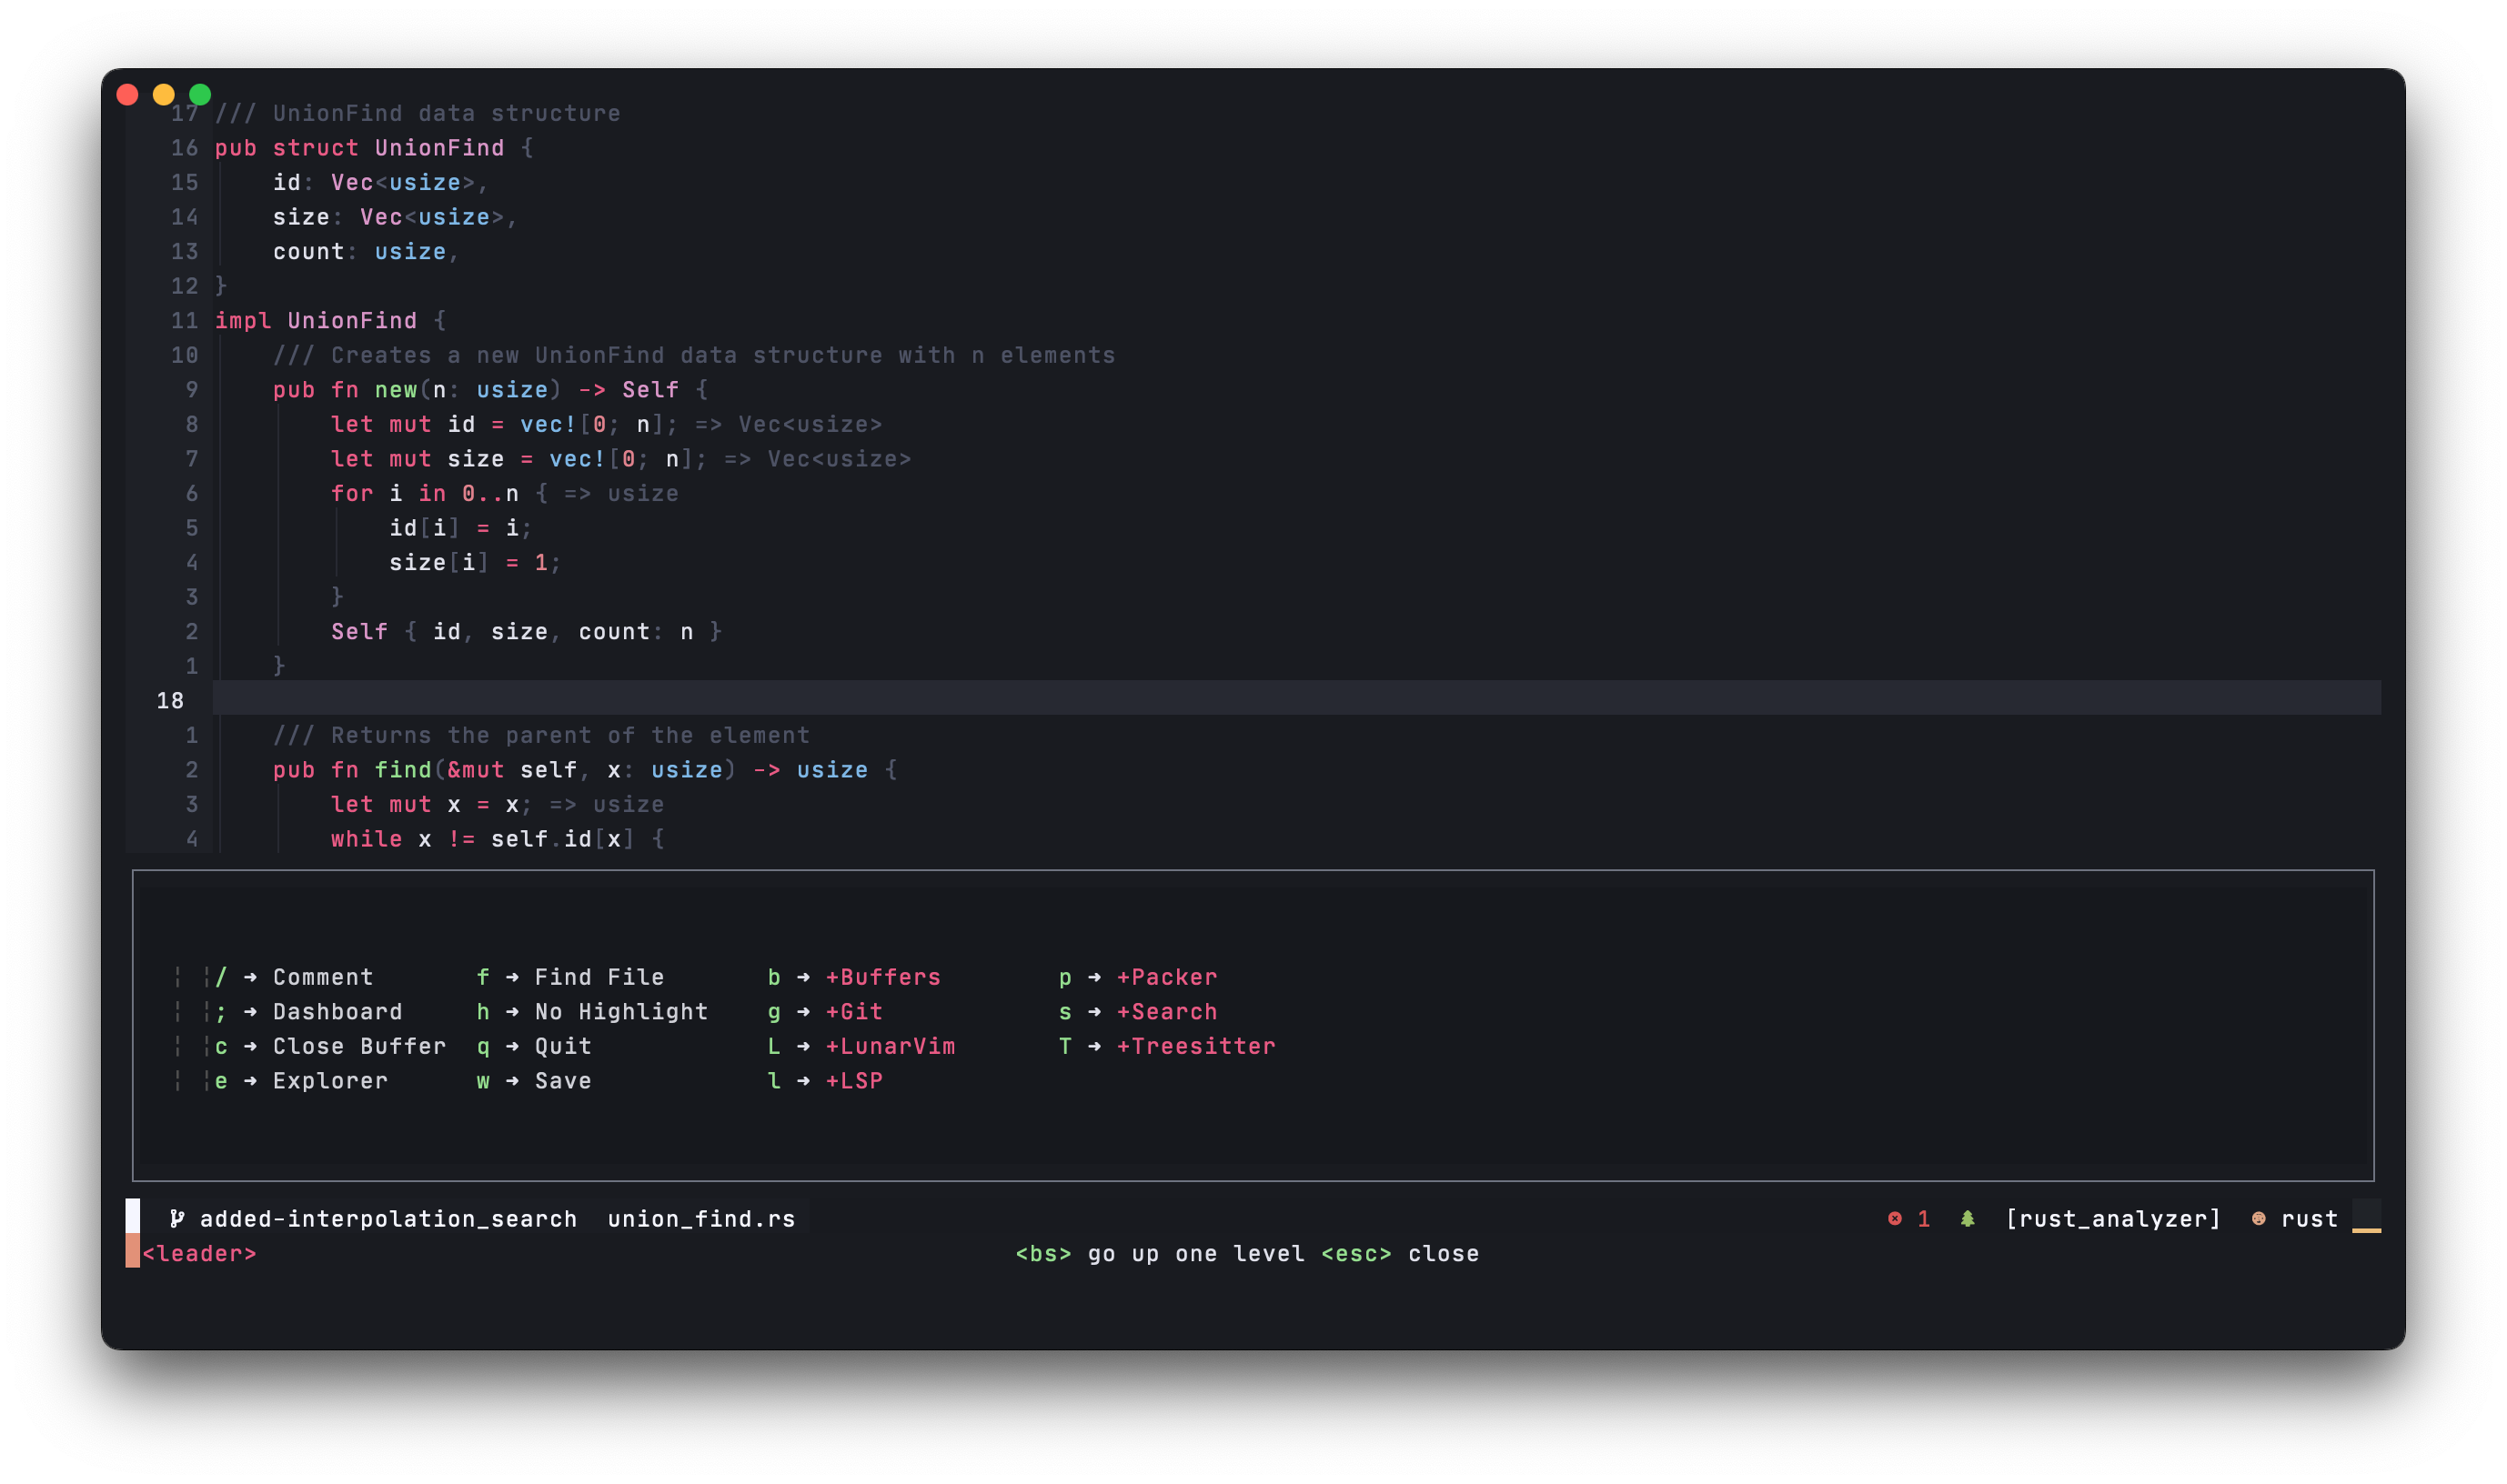Screen dimensions: 2507x1484
Task: Click the [rust_analyzer] LSP label
Action: point(2112,1218)
